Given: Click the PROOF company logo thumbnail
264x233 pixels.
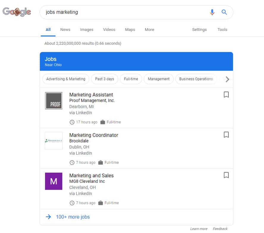Looking at the screenshot, I should click(x=54, y=101).
